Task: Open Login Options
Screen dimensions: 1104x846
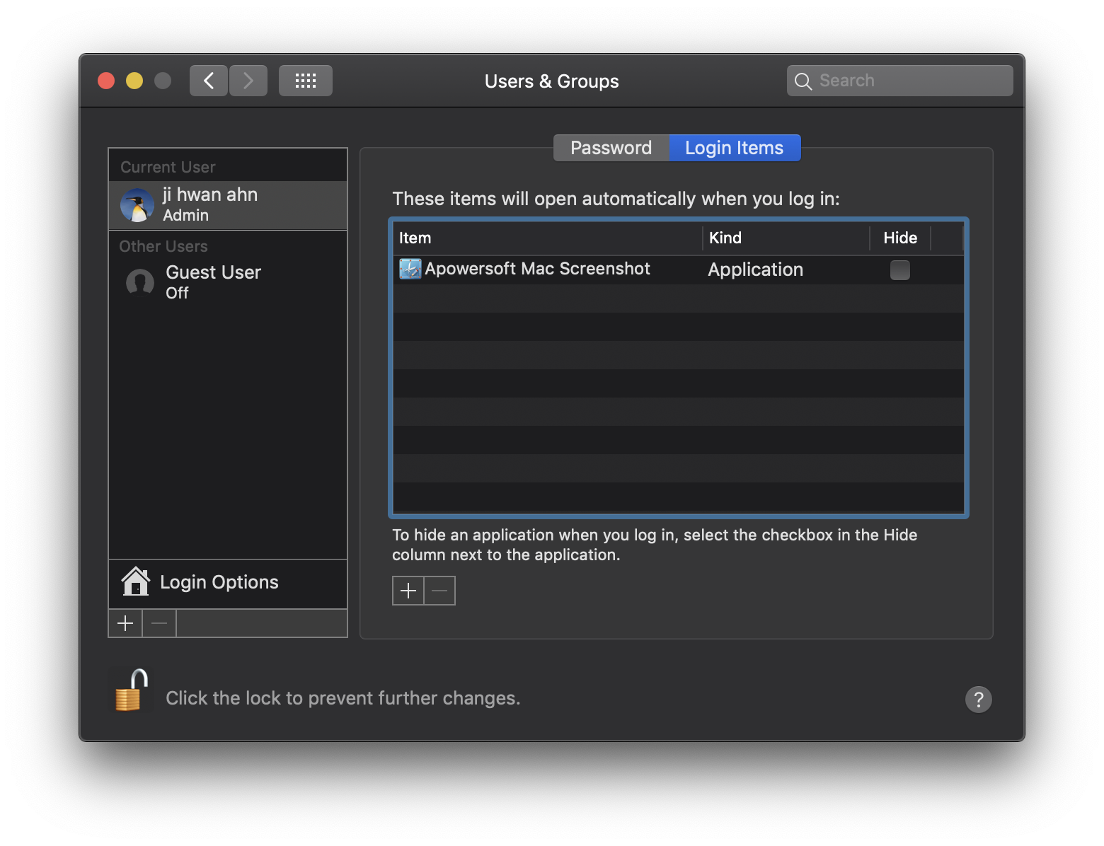Action: (x=228, y=582)
